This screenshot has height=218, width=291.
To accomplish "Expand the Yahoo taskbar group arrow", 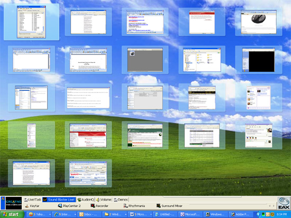I will pos(50,214).
